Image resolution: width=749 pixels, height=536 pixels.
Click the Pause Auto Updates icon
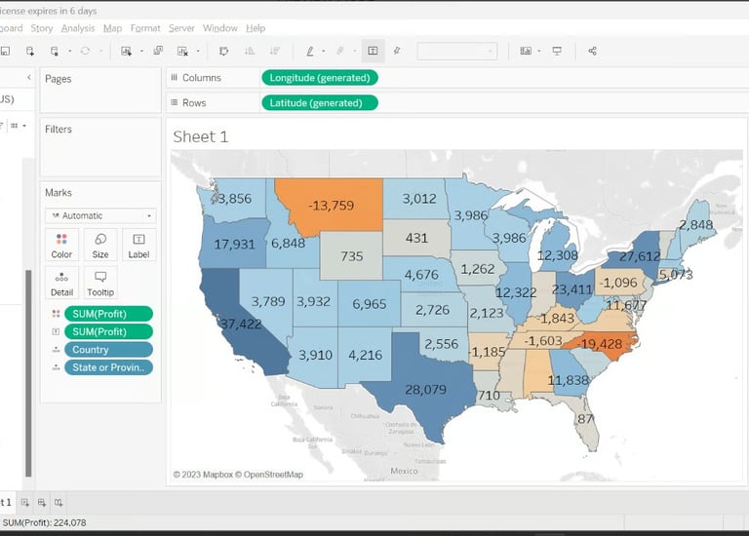click(x=55, y=51)
